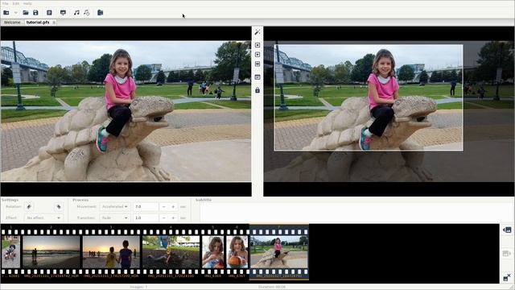This screenshot has height=290, width=515.
Task: Open the Effect dropdown showing No effect
Action: tap(43, 218)
